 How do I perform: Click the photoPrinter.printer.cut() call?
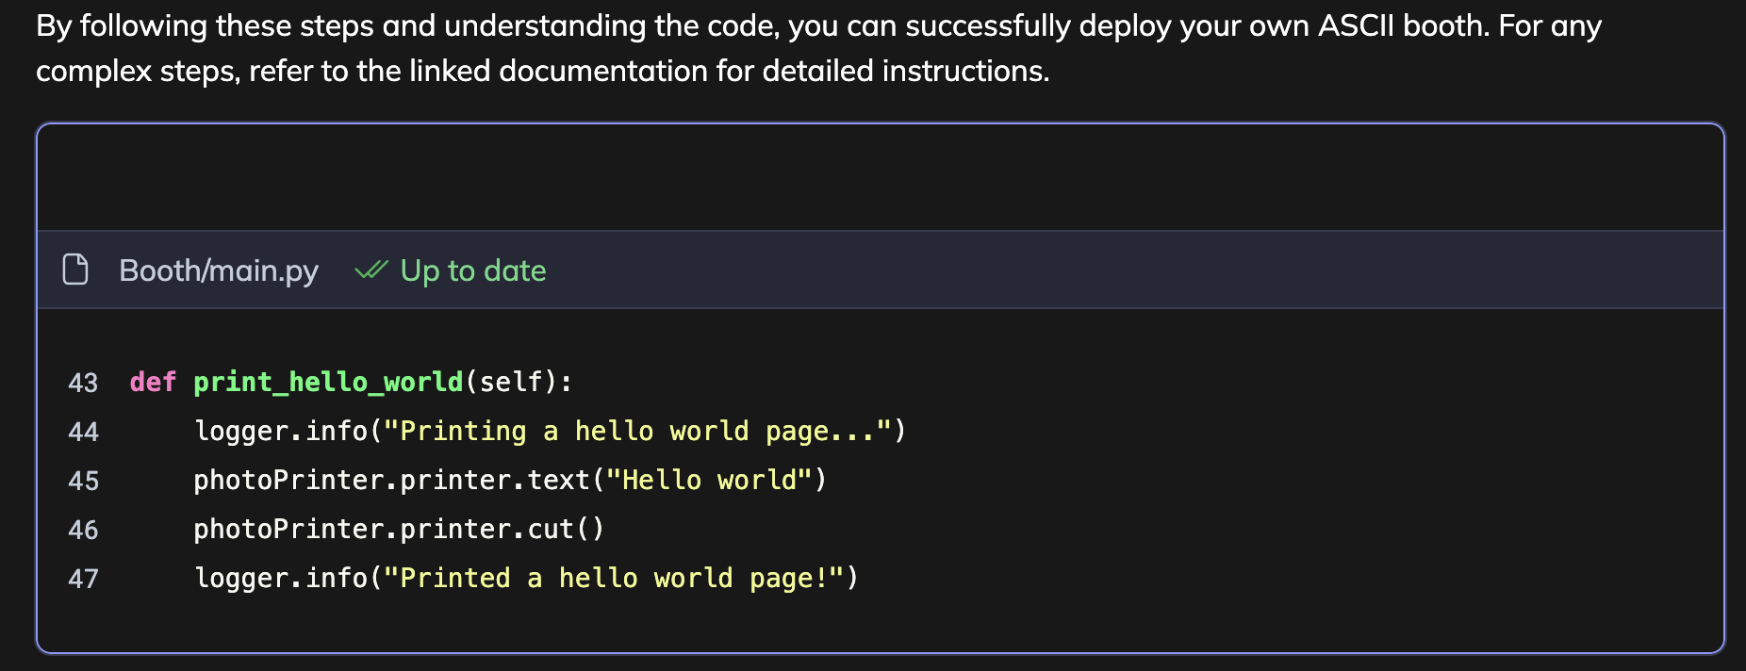(x=398, y=529)
